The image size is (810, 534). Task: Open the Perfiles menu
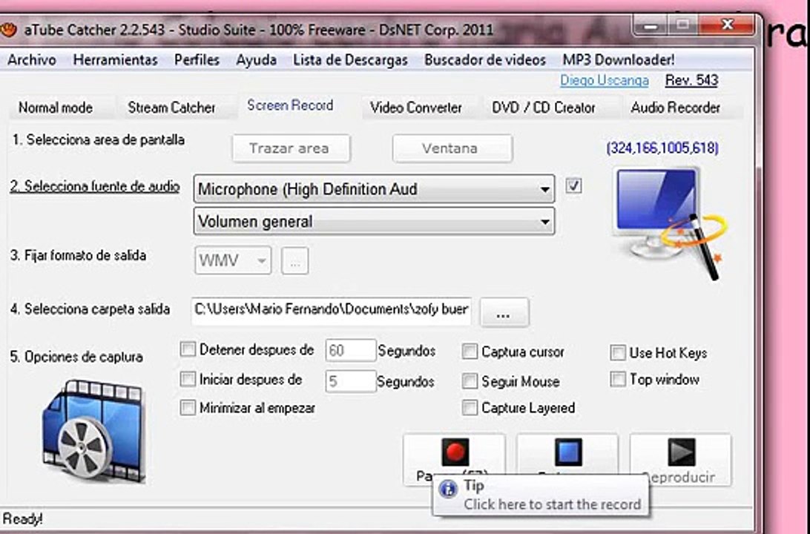(197, 60)
